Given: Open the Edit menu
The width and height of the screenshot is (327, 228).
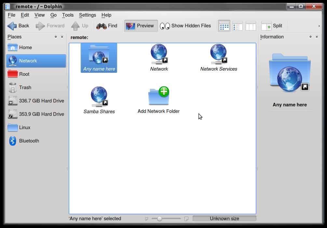Looking at the screenshot, I should click(25, 15).
